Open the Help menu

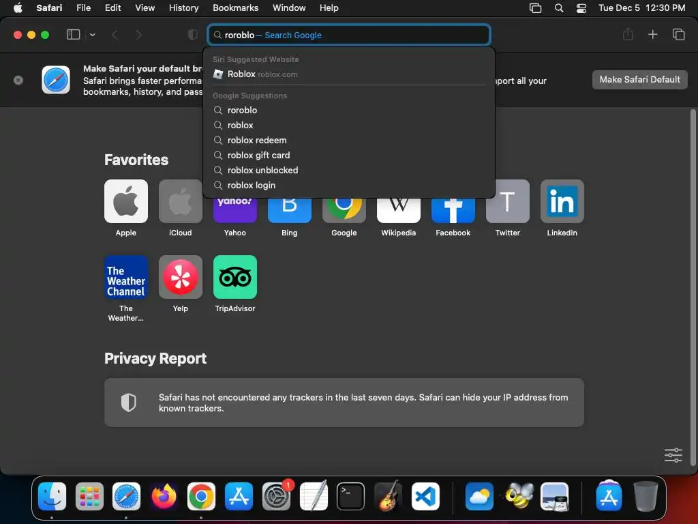point(329,8)
